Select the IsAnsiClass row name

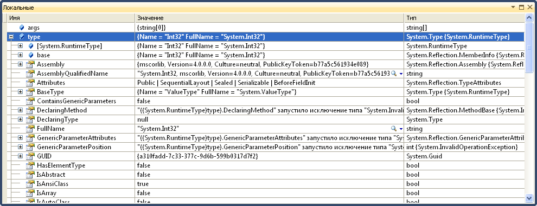point(53,184)
